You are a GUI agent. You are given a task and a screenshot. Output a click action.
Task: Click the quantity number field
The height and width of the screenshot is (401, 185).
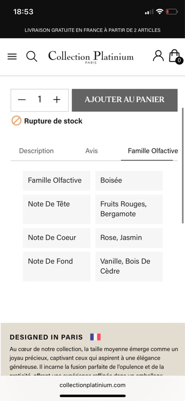(x=40, y=100)
